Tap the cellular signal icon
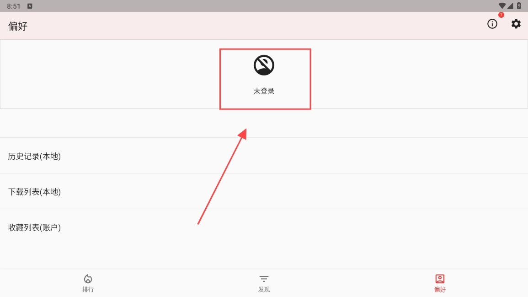 click(510, 6)
